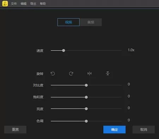Switch to the 音频 tab

click(x=91, y=22)
